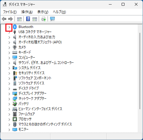This screenshot has width=143, height=140.
Task: Click the ディスプレイ アダプター icon
Action: (15, 94)
